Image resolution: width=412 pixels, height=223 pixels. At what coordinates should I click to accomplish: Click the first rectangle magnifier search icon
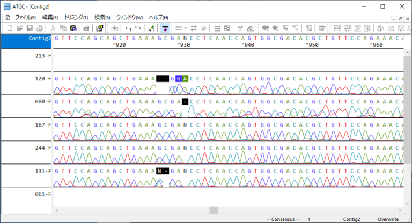(266, 28)
